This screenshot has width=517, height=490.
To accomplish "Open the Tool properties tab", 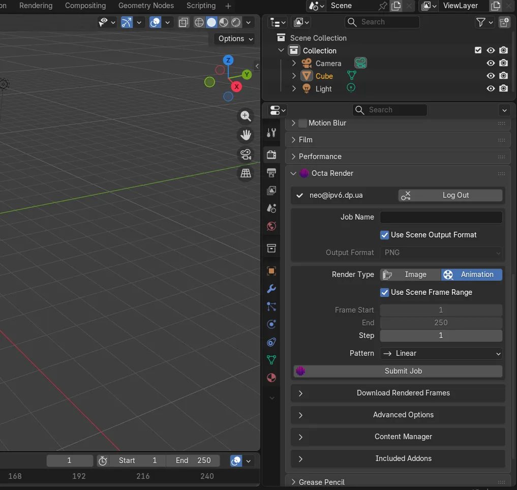I will pos(271,133).
